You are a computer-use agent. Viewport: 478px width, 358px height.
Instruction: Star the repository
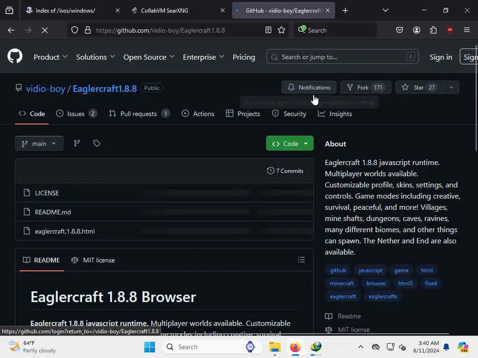pos(420,87)
